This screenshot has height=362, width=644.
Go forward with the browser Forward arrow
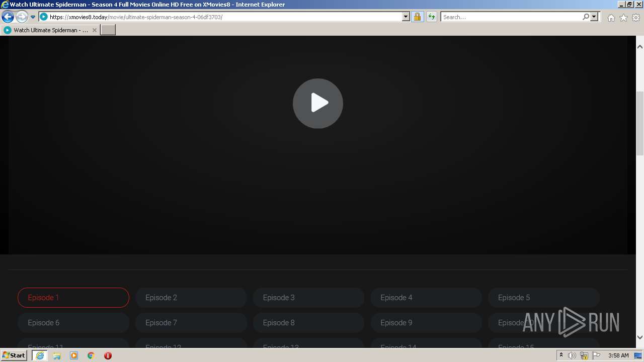point(22,17)
